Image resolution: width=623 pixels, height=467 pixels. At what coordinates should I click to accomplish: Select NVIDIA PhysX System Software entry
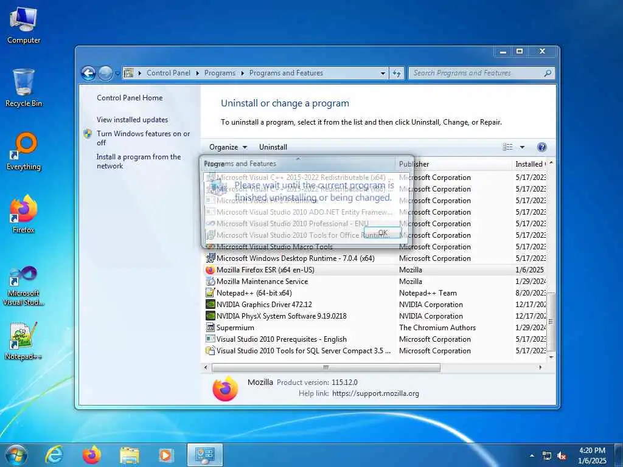click(x=375, y=316)
